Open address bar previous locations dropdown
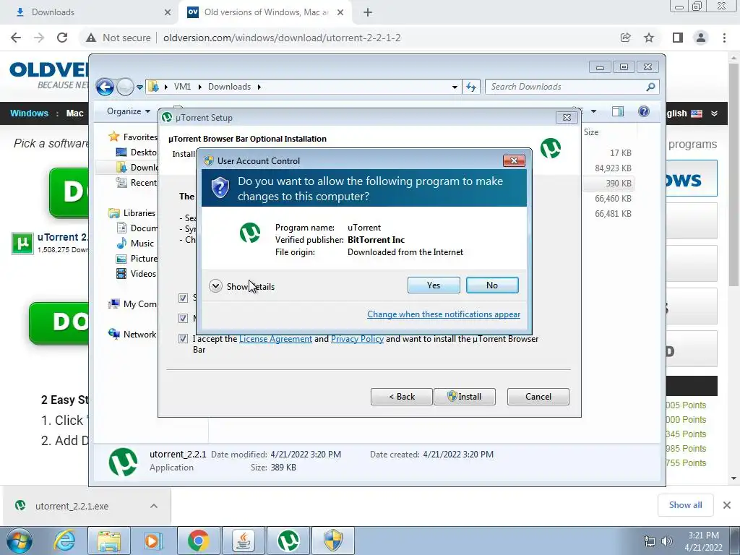Screen dimensions: 740x555 (x=455, y=87)
